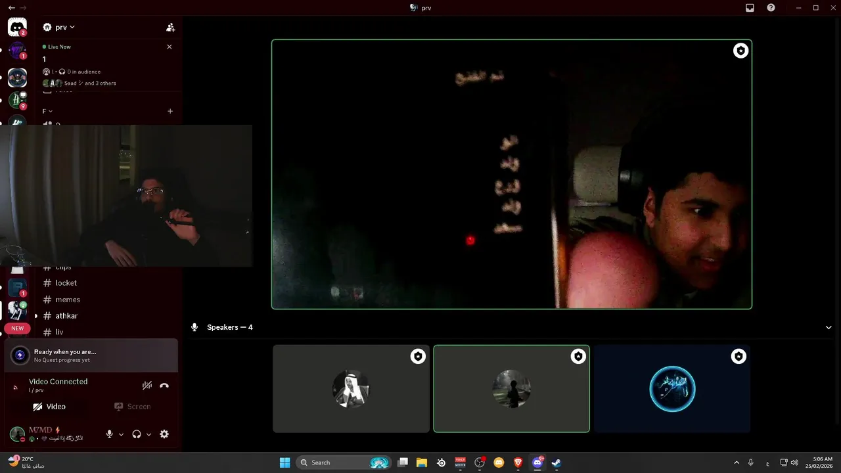Open the Quest 'Ready when you are' card
This screenshot has height=473, width=841.
tap(91, 355)
